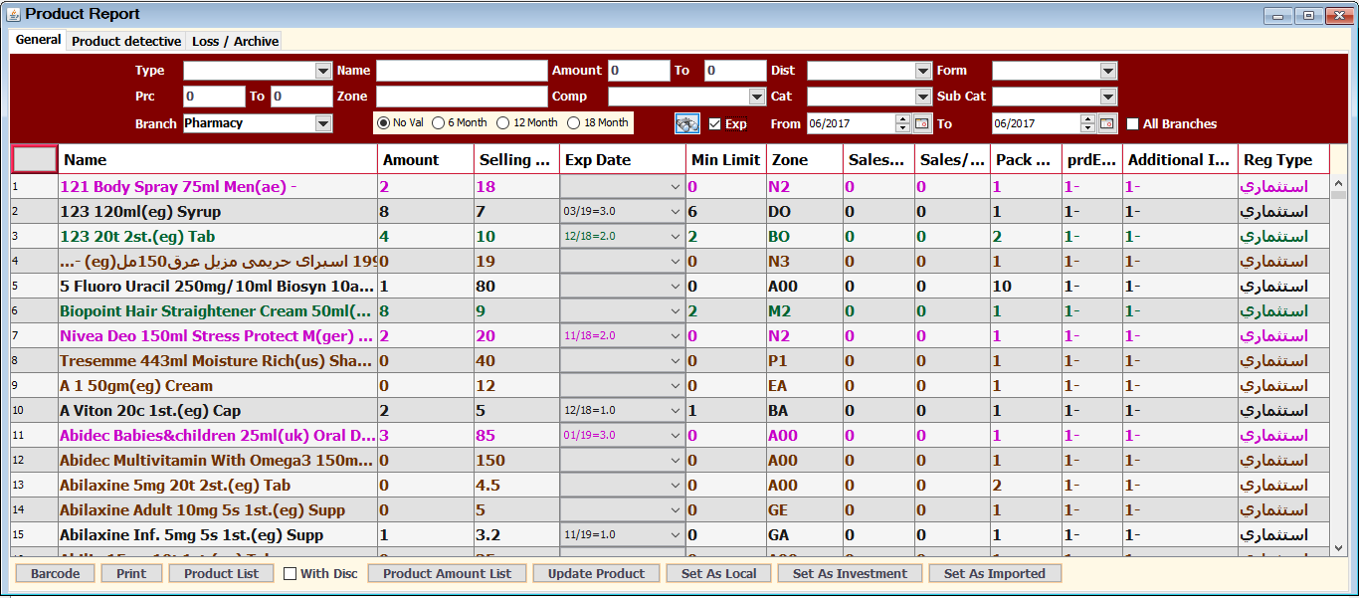This screenshot has width=1359, height=598.
Task: Check the With Disc option
Action: click(290, 573)
